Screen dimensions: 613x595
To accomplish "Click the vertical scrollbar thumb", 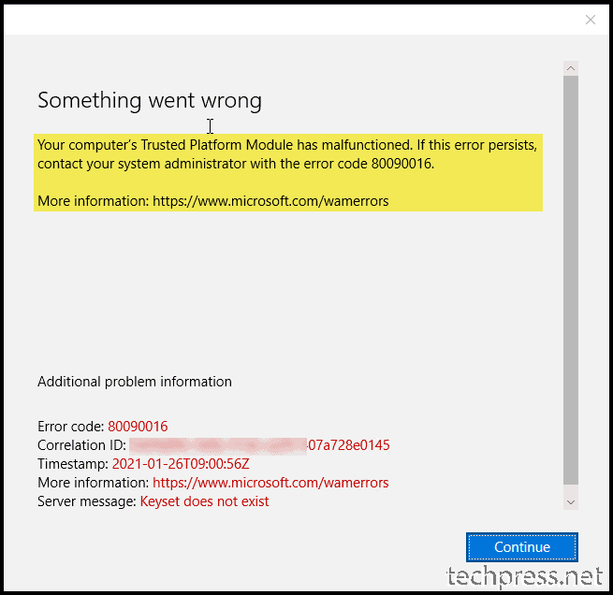I will (570, 280).
